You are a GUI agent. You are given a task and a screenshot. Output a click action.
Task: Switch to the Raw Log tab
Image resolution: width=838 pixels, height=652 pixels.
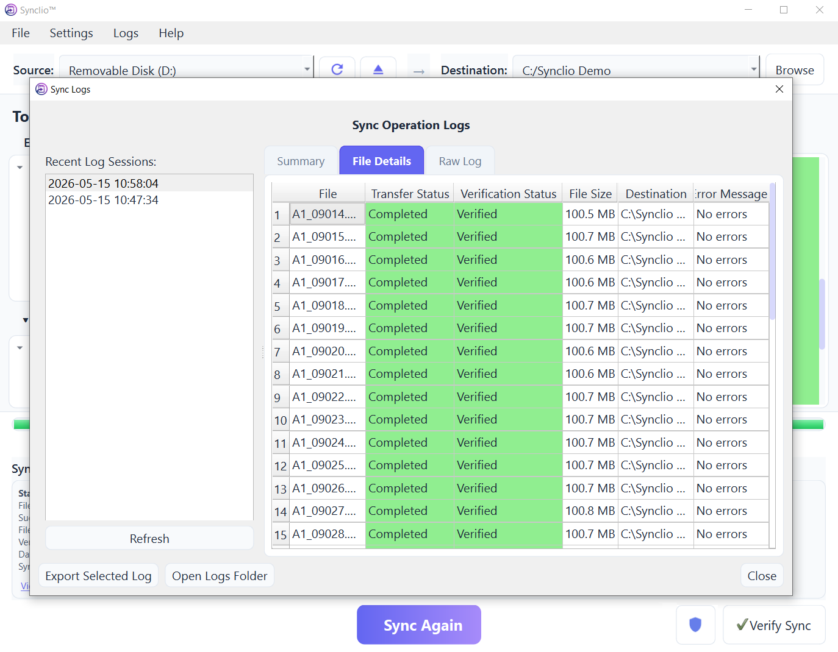click(460, 161)
